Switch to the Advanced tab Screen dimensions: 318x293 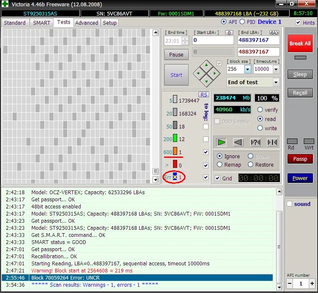click(86, 23)
